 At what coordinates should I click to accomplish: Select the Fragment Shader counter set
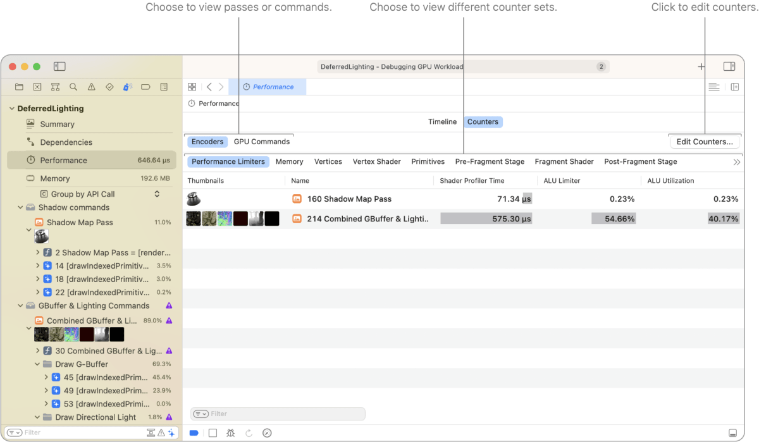pyautogui.click(x=564, y=162)
